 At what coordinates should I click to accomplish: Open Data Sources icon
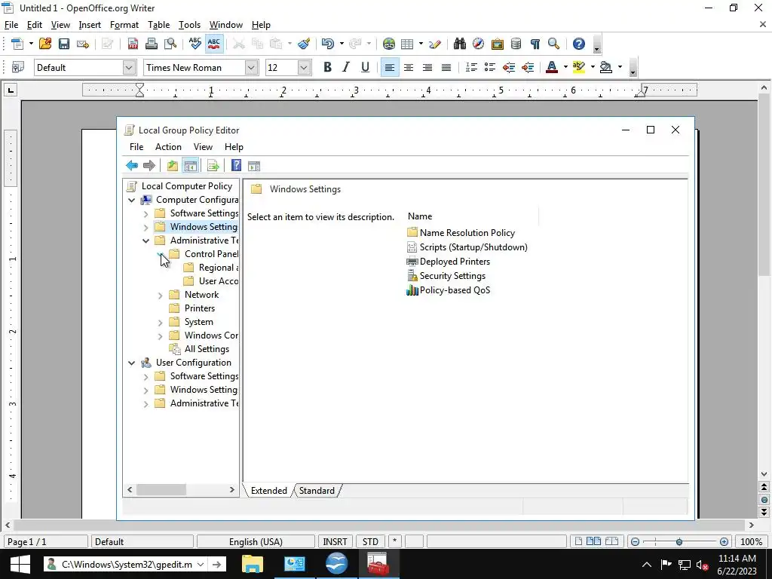[516, 44]
